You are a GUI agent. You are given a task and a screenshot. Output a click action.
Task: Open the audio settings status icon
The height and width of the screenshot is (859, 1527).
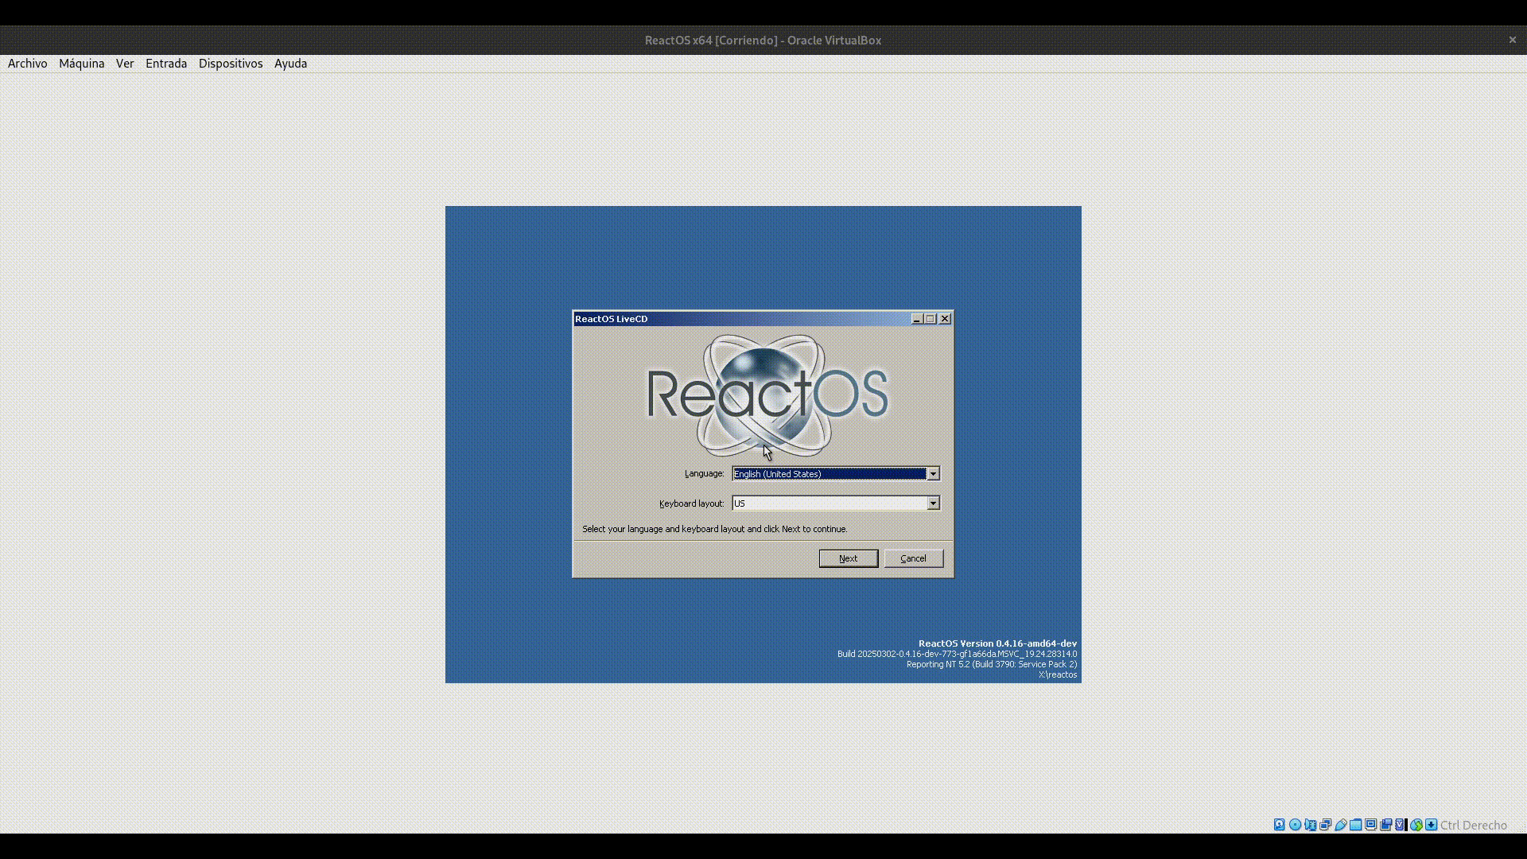click(x=1310, y=825)
